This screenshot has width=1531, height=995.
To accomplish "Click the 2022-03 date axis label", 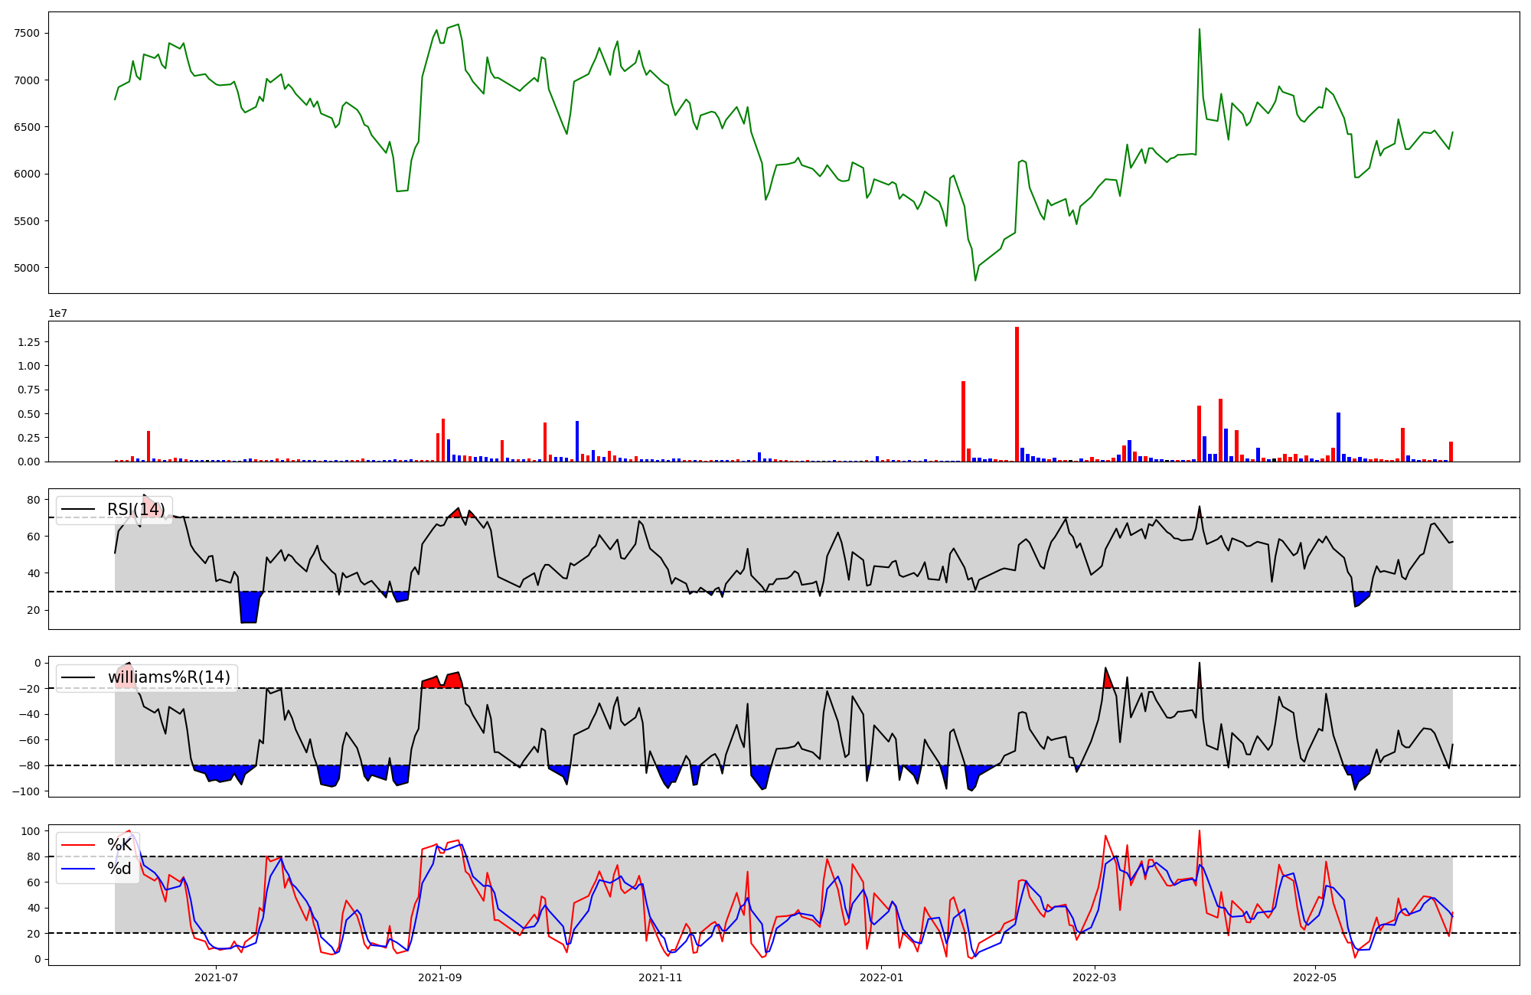I will (1095, 977).
